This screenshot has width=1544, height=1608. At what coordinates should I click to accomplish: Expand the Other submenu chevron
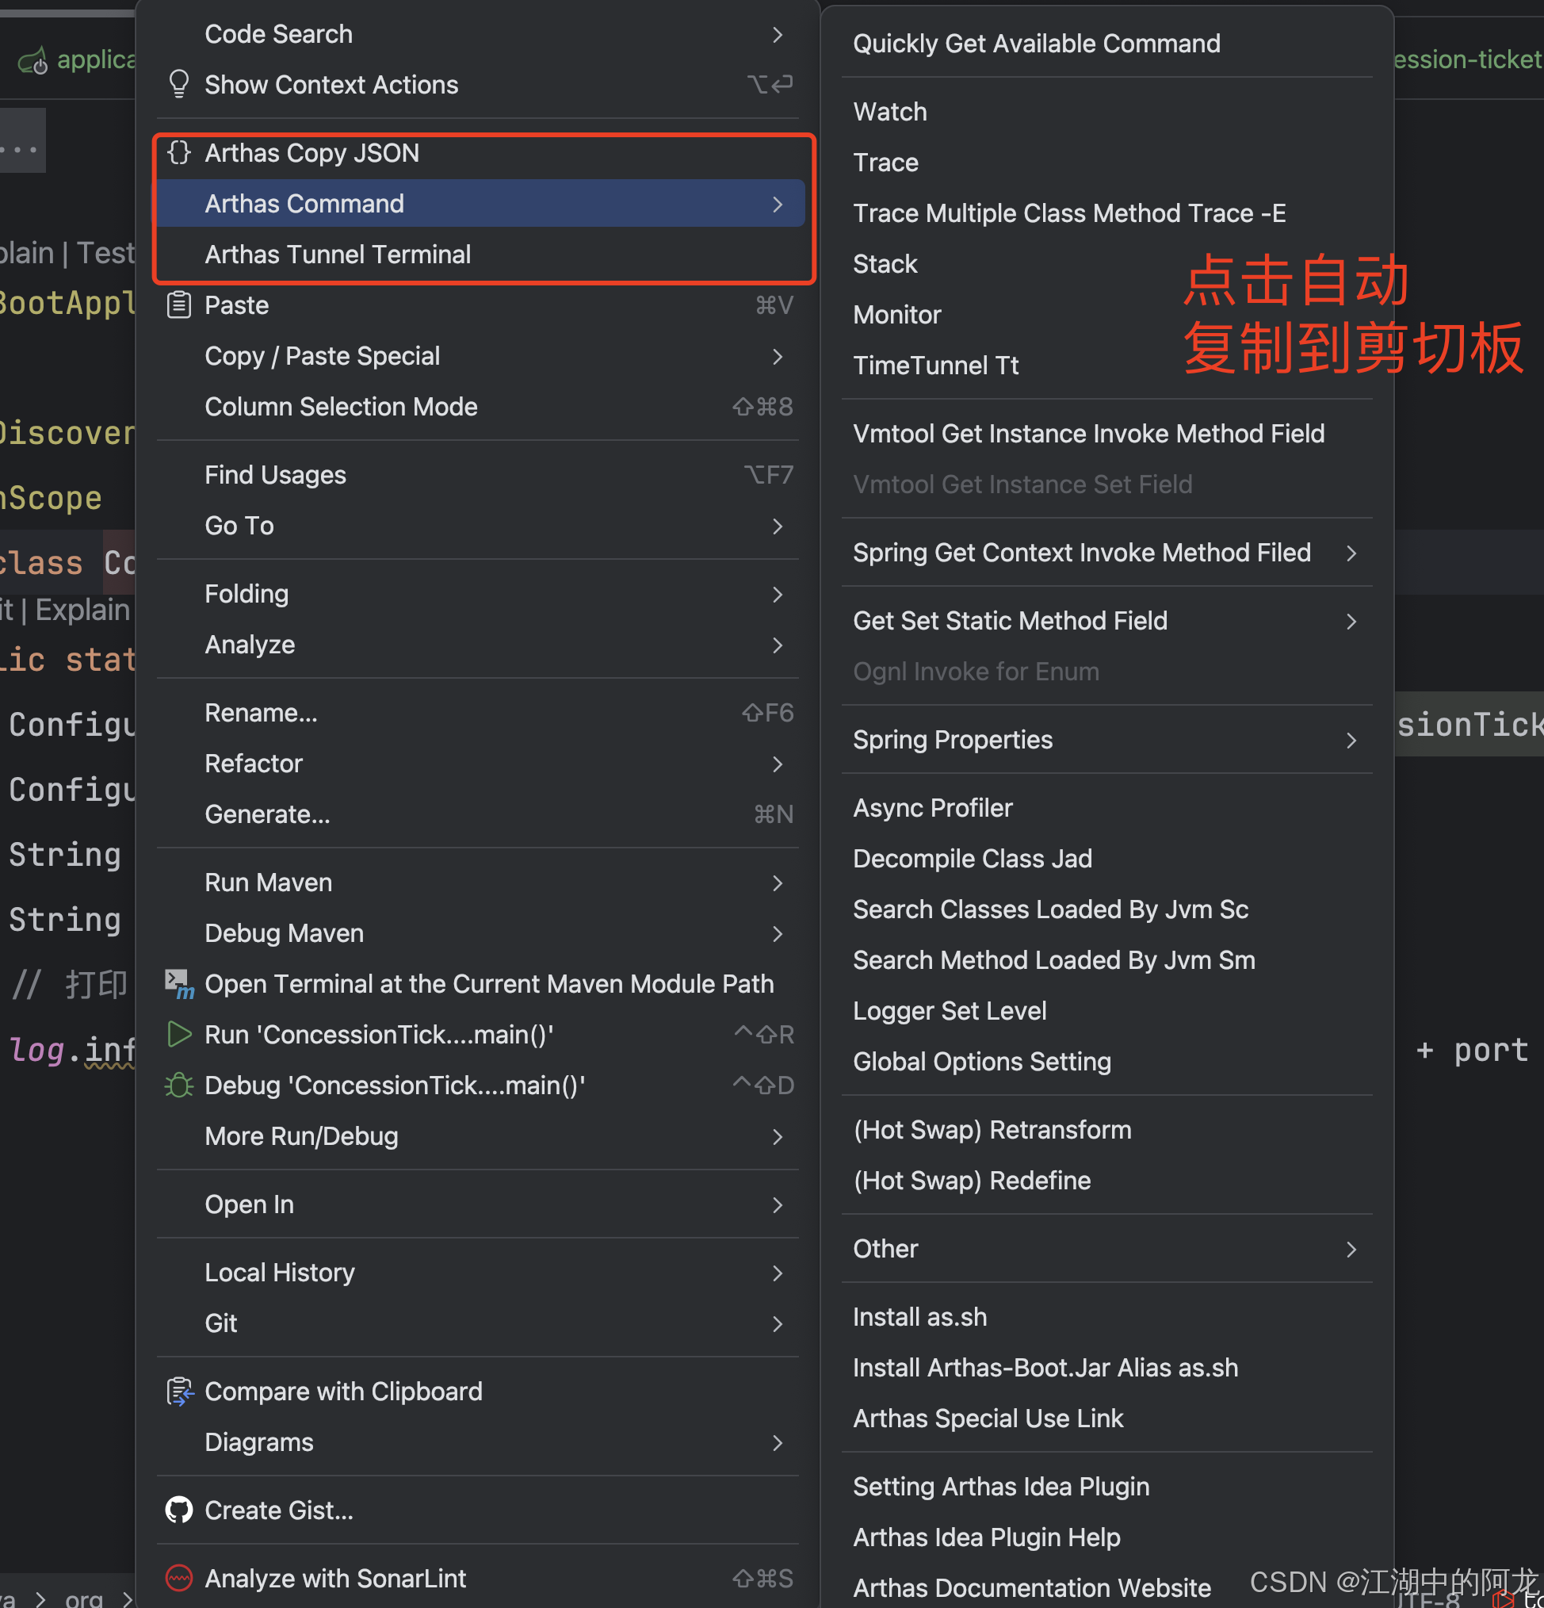coord(1351,1249)
